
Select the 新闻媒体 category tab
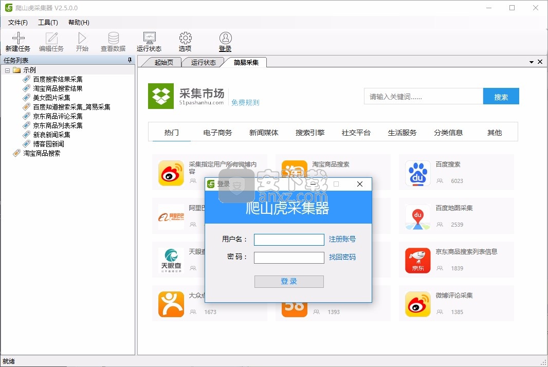click(x=264, y=133)
